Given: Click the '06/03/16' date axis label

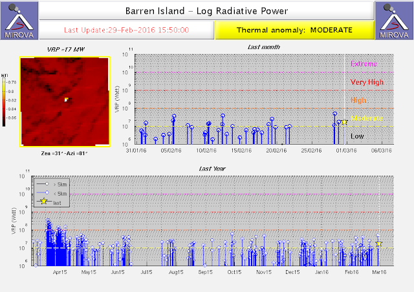Looking at the screenshot, I should [x=382, y=151].
